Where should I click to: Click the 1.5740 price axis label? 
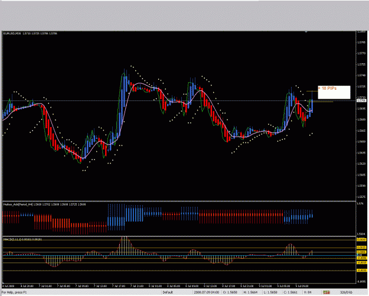click(361, 76)
